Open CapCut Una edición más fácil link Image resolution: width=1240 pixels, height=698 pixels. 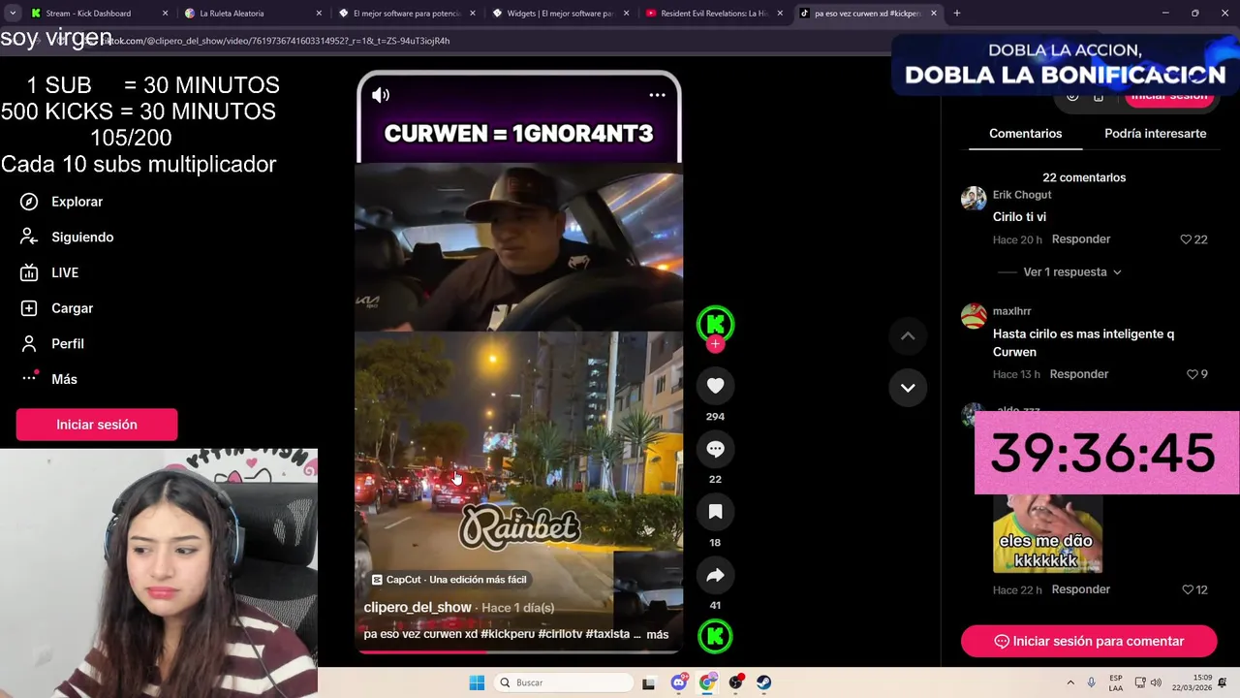(449, 580)
